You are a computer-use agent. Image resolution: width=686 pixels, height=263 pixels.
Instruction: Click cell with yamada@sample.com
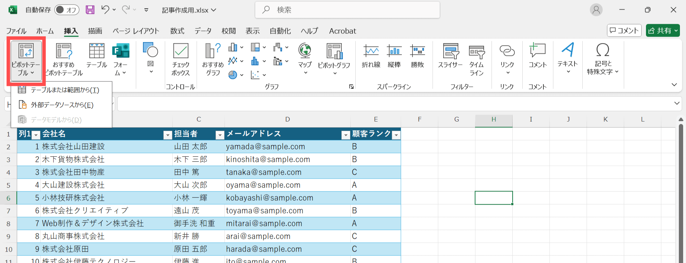pyautogui.click(x=287, y=147)
